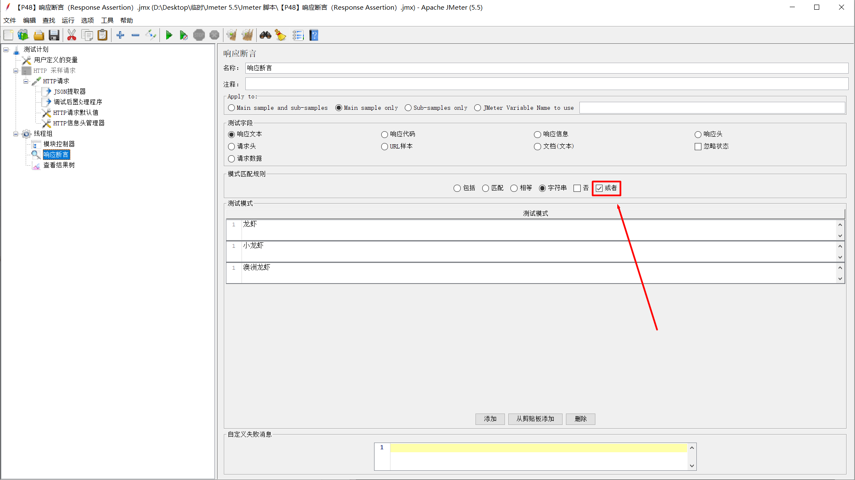Click the 注释 input field

pos(547,84)
